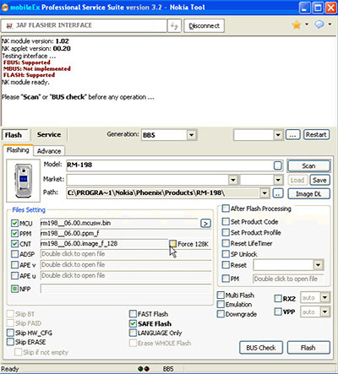Switch to the Service tab
Screen dimensions: 338x374
tap(49, 135)
